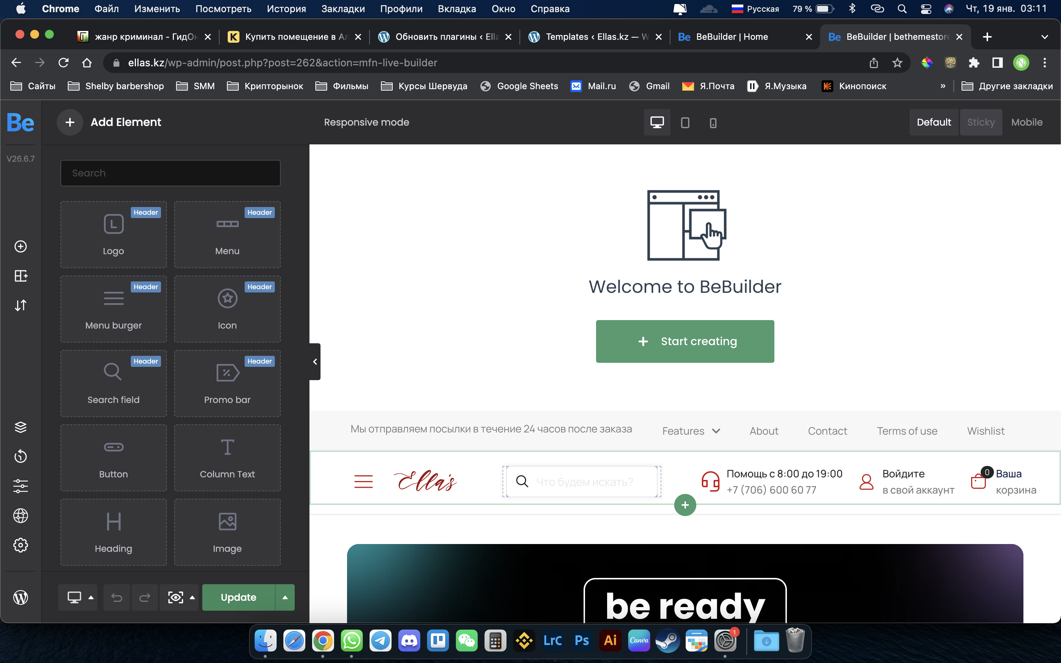Click the Chrome extensions puzzle icon

pyautogui.click(x=974, y=63)
